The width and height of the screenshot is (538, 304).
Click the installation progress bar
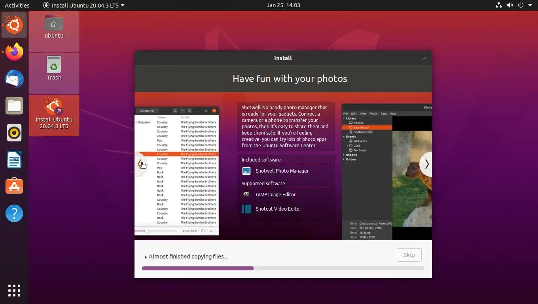coord(283,268)
